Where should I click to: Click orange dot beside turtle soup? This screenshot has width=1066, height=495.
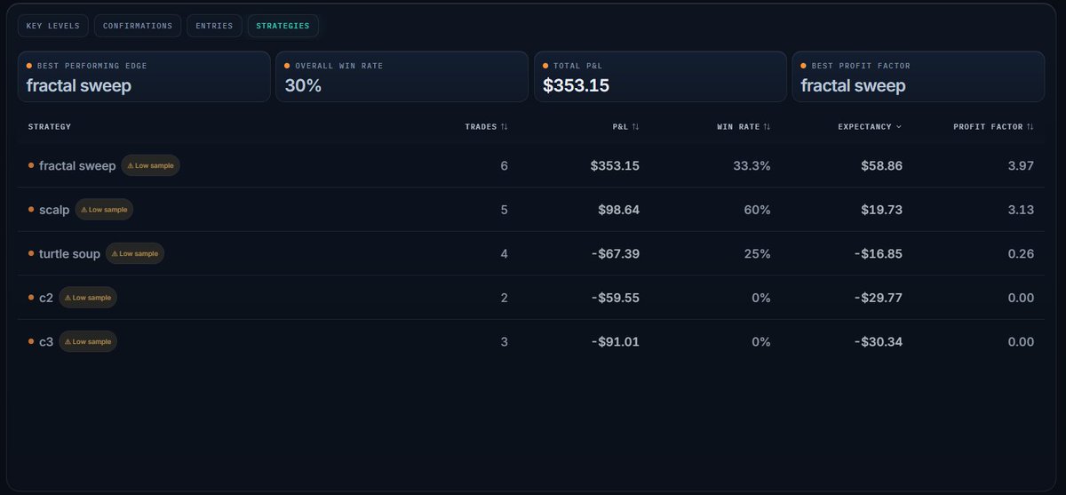pyautogui.click(x=31, y=253)
